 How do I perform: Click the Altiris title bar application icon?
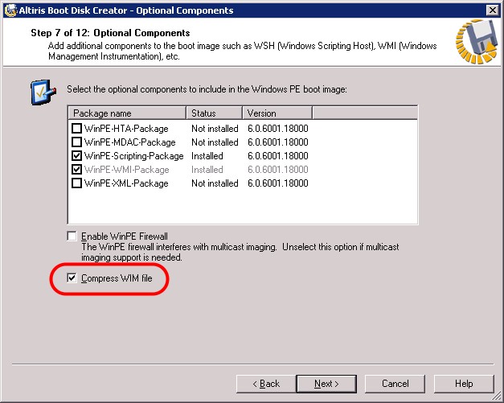click(x=10, y=10)
